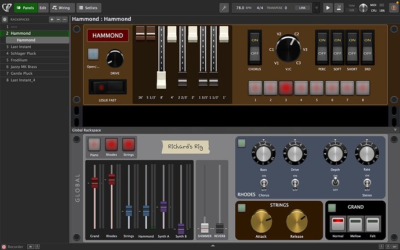
Task: Remove rackspace with first minus button
Action: point(59,19)
